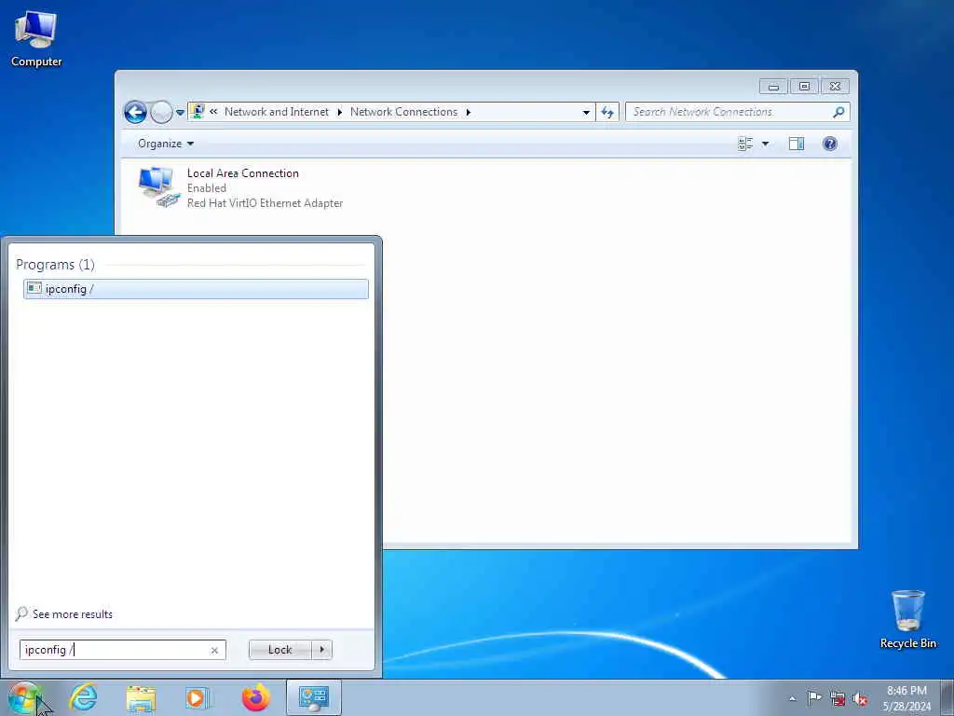The image size is (954, 716).
Task: Maximize the Network Connections window
Action: 804,87
